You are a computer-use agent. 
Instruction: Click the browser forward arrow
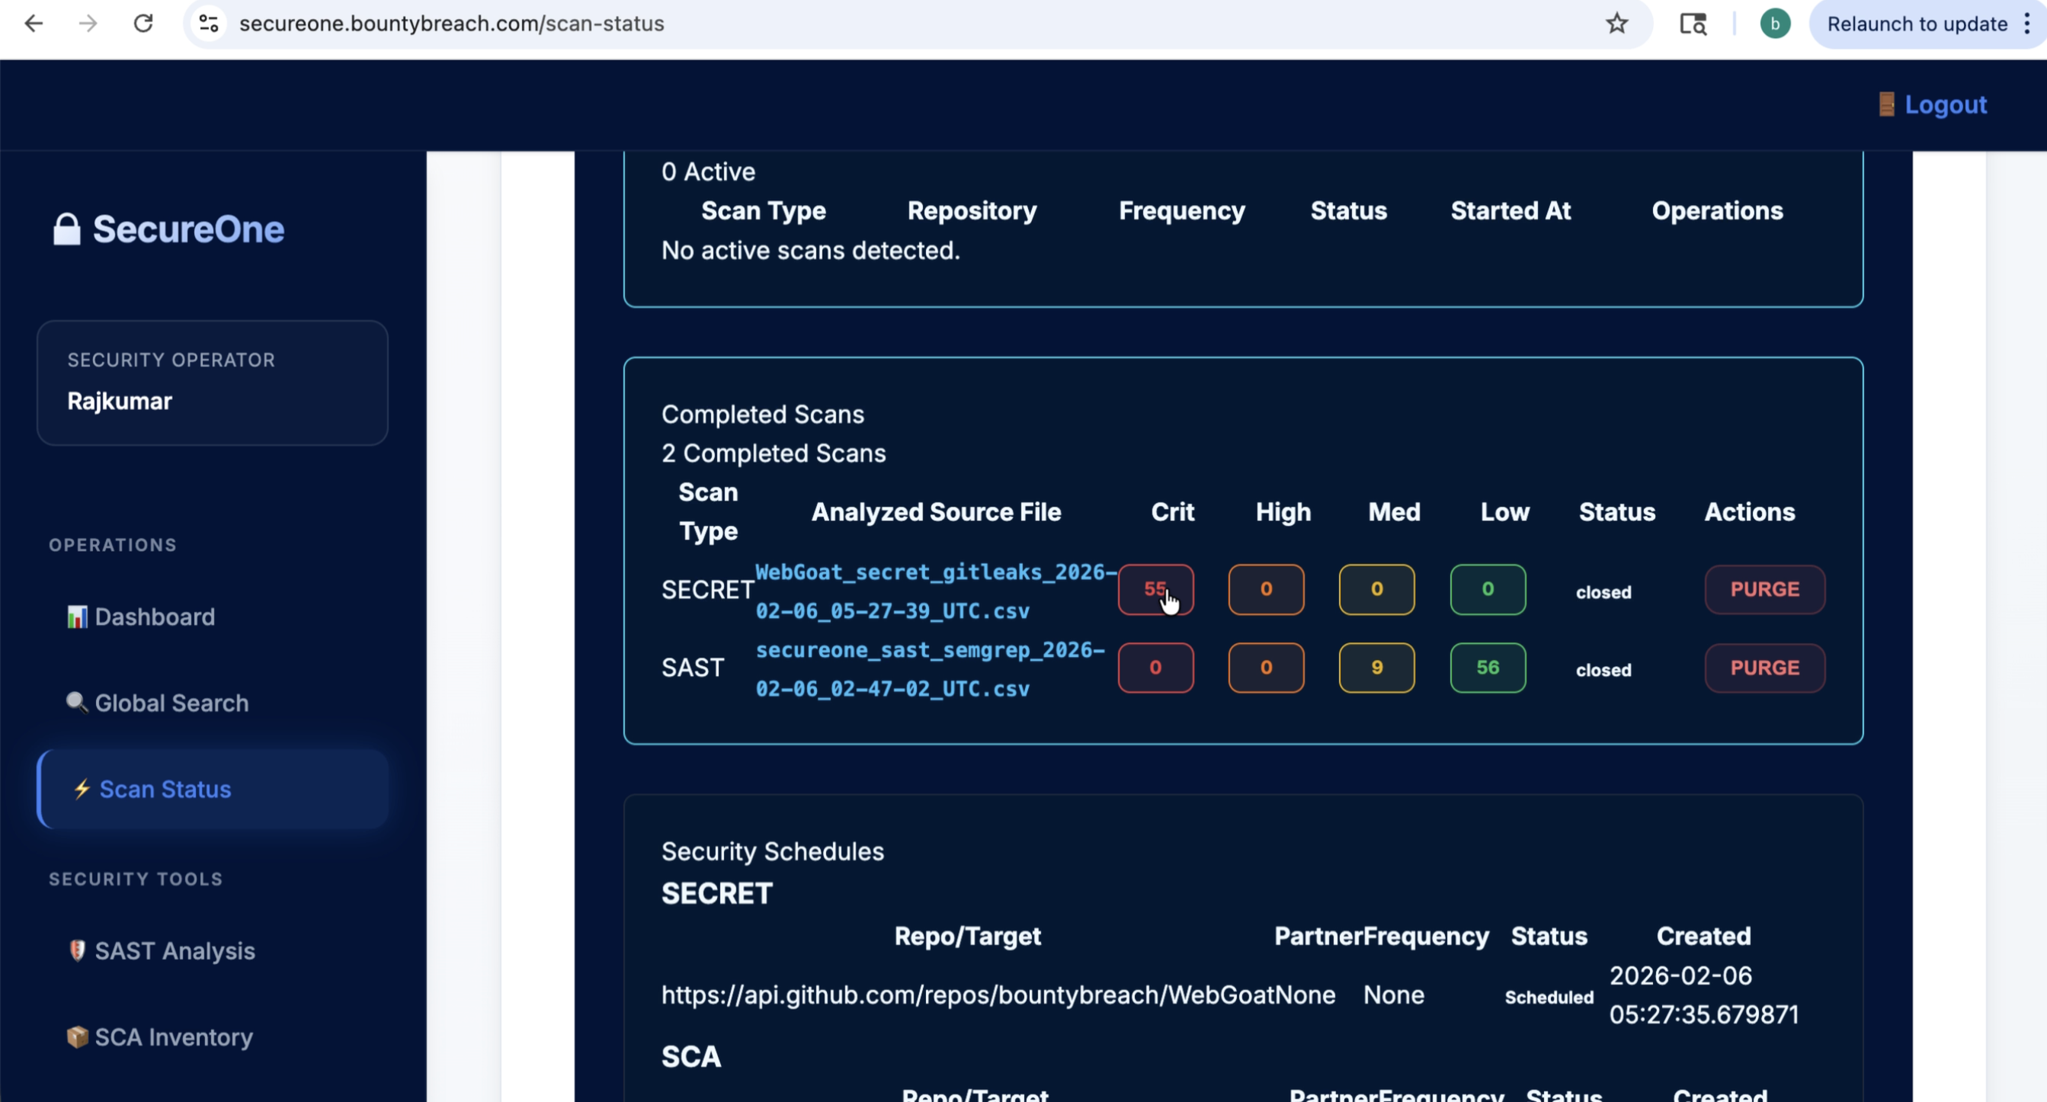[88, 24]
